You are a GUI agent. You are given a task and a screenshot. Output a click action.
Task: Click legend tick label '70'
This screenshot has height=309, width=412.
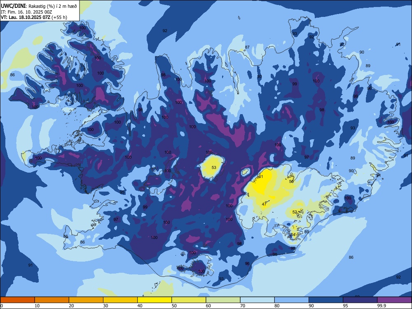(x=243, y=306)
